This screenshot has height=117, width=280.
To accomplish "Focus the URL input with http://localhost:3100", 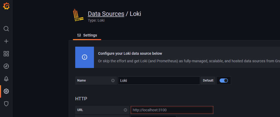I will (x=172, y=110).
